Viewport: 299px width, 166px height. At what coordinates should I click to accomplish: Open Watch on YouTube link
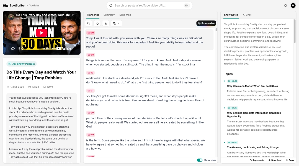[x=57, y=49]
